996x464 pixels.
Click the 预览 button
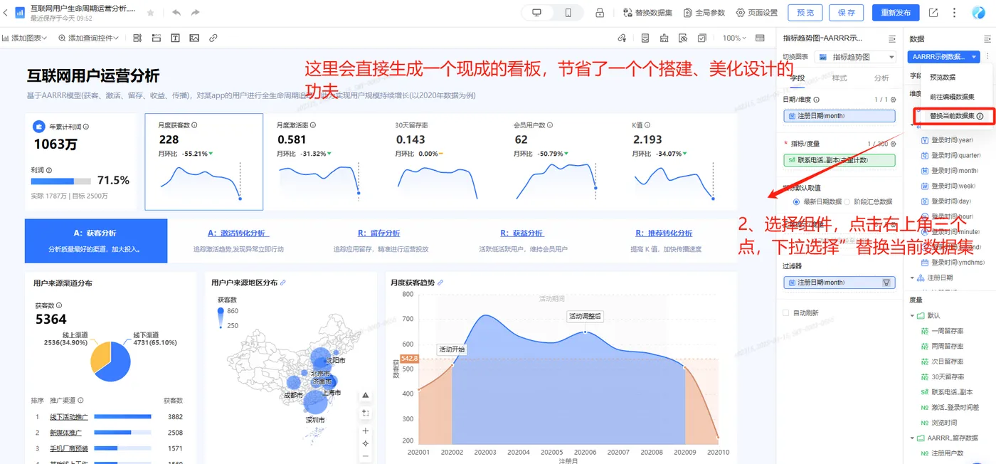click(x=805, y=13)
